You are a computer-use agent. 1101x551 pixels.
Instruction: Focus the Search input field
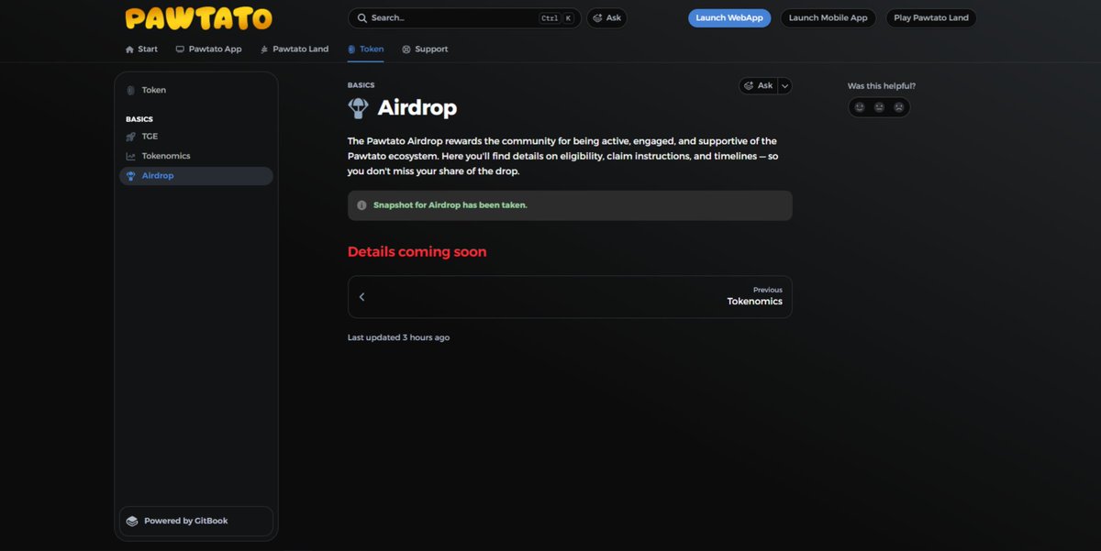pos(464,18)
